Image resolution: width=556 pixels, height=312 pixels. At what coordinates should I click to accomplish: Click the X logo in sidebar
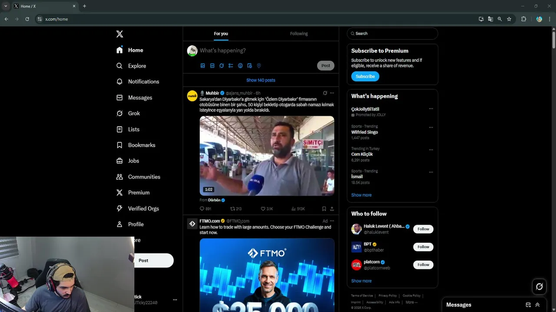tap(120, 34)
